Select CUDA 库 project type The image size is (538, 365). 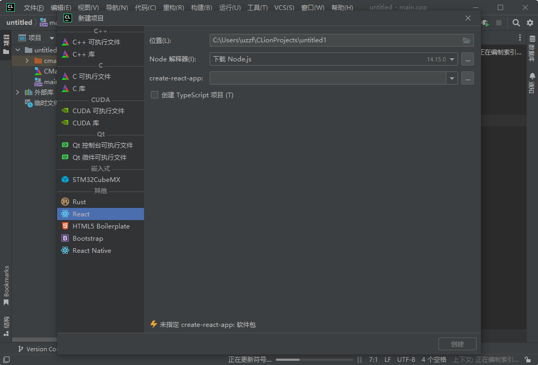coord(100,123)
